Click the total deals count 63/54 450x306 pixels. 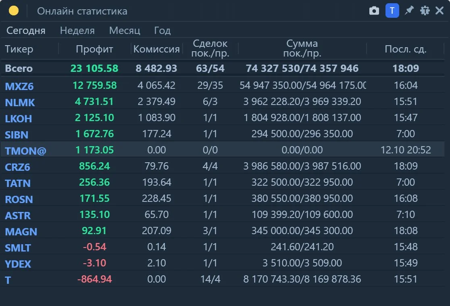[210, 68]
